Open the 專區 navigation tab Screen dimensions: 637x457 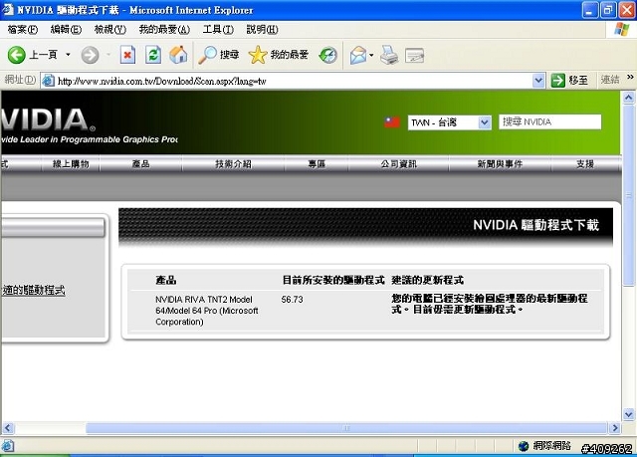point(317,164)
